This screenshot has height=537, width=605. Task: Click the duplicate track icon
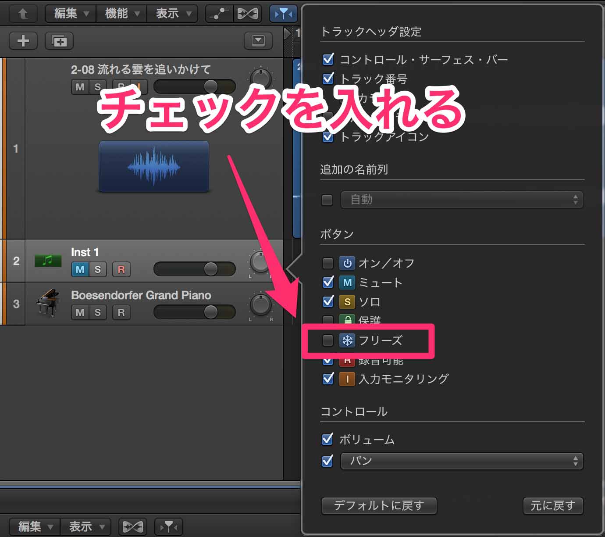(59, 41)
